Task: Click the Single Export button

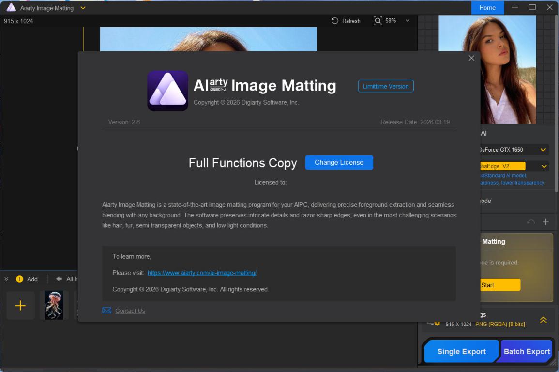Action: (x=461, y=352)
